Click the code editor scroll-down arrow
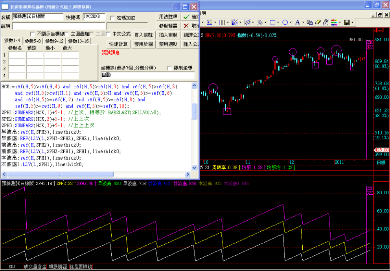 pyautogui.click(x=195, y=168)
